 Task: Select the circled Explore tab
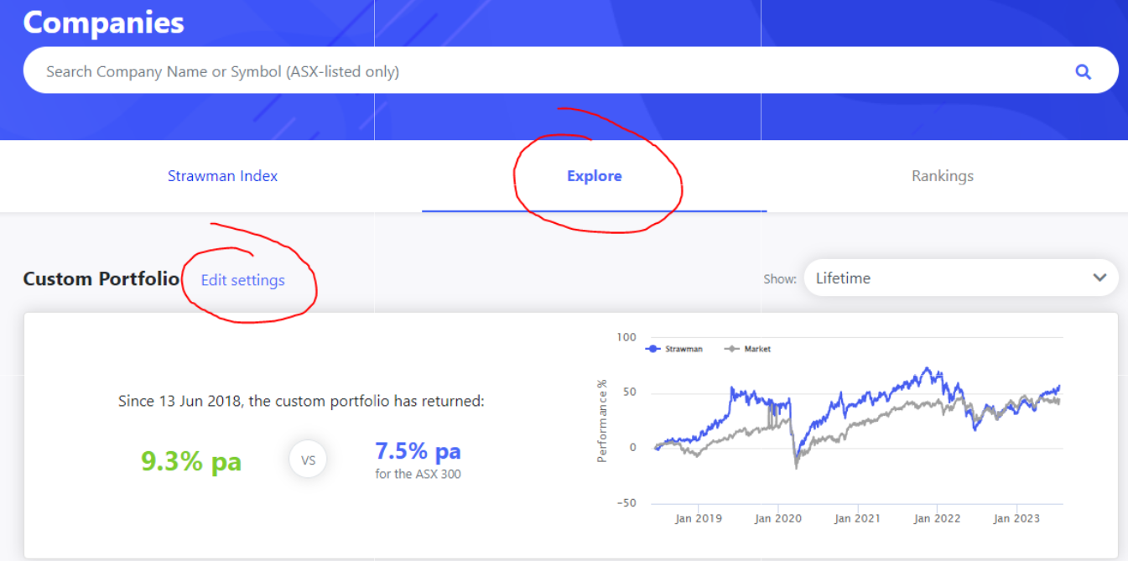tap(594, 176)
